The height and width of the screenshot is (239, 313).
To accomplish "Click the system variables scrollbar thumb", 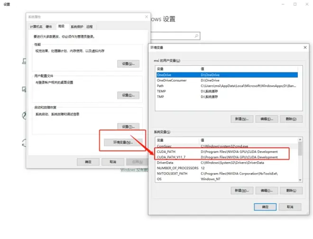I will (300, 148).
